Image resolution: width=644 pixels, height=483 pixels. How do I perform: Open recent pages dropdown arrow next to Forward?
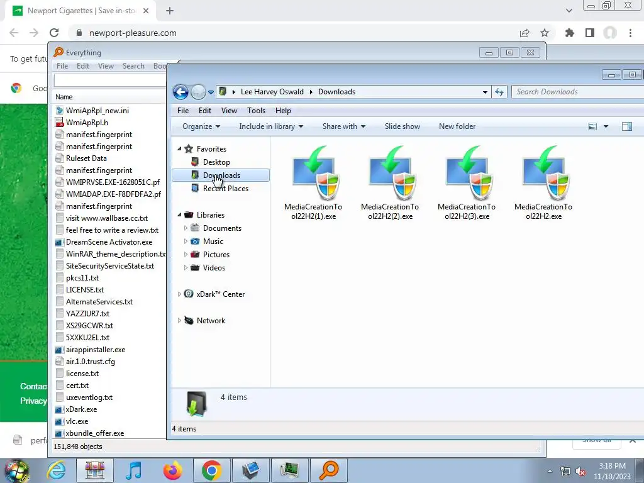coord(211,92)
